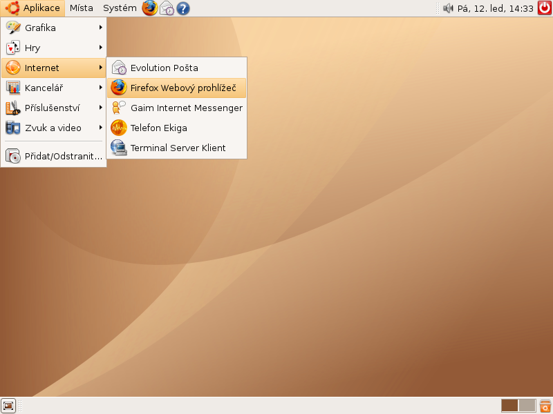Open the Místa menu
This screenshot has width=553, height=414.
pos(82,8)
